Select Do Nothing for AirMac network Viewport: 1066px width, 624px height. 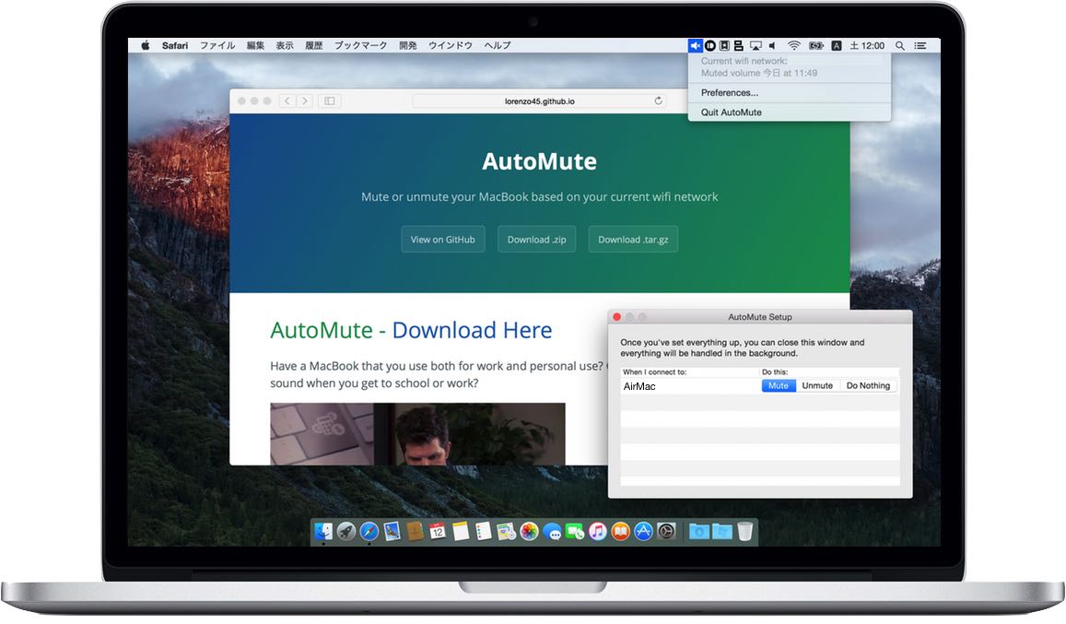tap(868, 386)
